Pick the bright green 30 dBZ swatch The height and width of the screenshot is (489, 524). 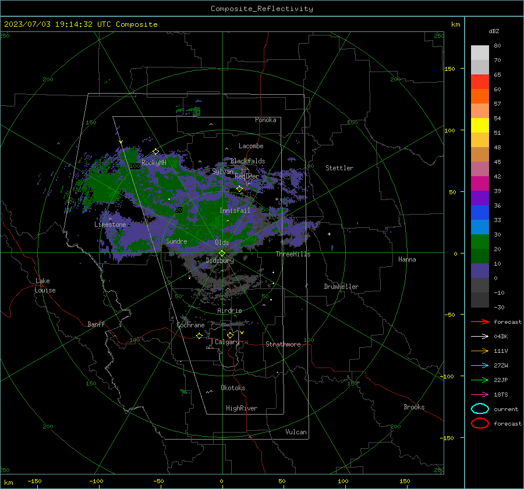click(480, 241)
